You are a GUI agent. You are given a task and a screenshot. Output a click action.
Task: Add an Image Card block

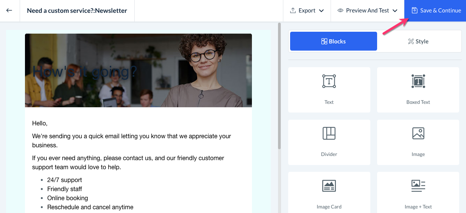[x=329, y=193]
